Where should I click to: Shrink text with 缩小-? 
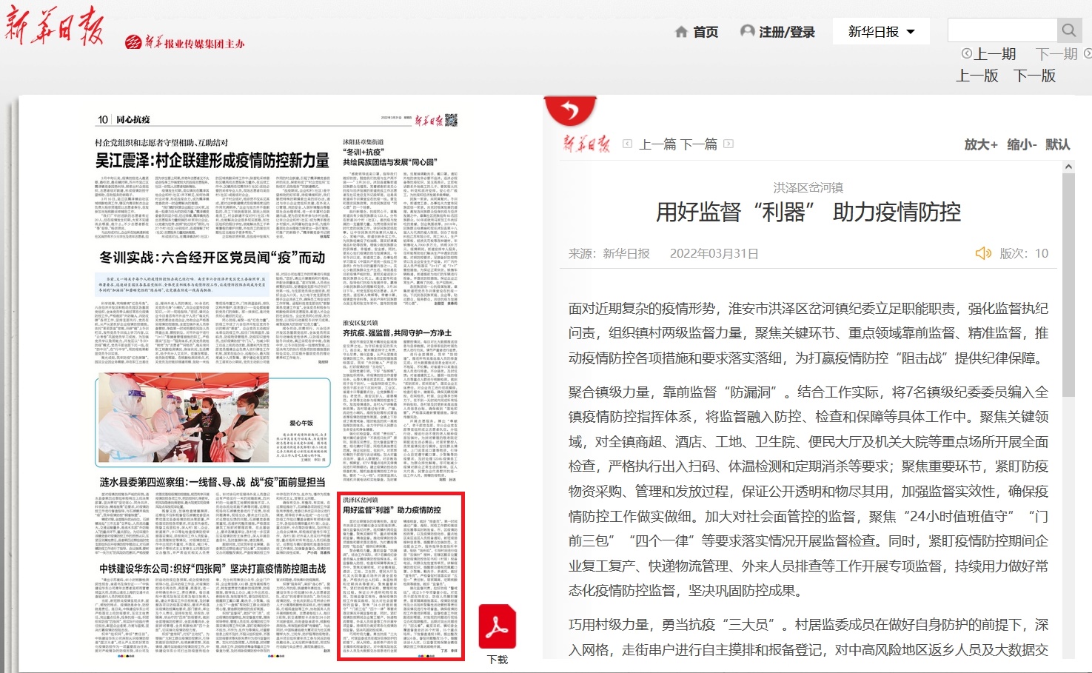pos(1022,144)
